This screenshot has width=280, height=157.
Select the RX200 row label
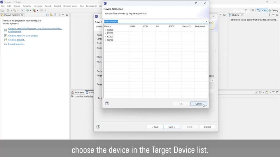(x=110, y=33)
